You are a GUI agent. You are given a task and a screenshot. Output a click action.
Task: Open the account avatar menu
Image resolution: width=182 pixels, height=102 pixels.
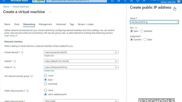tap(179, 1)
